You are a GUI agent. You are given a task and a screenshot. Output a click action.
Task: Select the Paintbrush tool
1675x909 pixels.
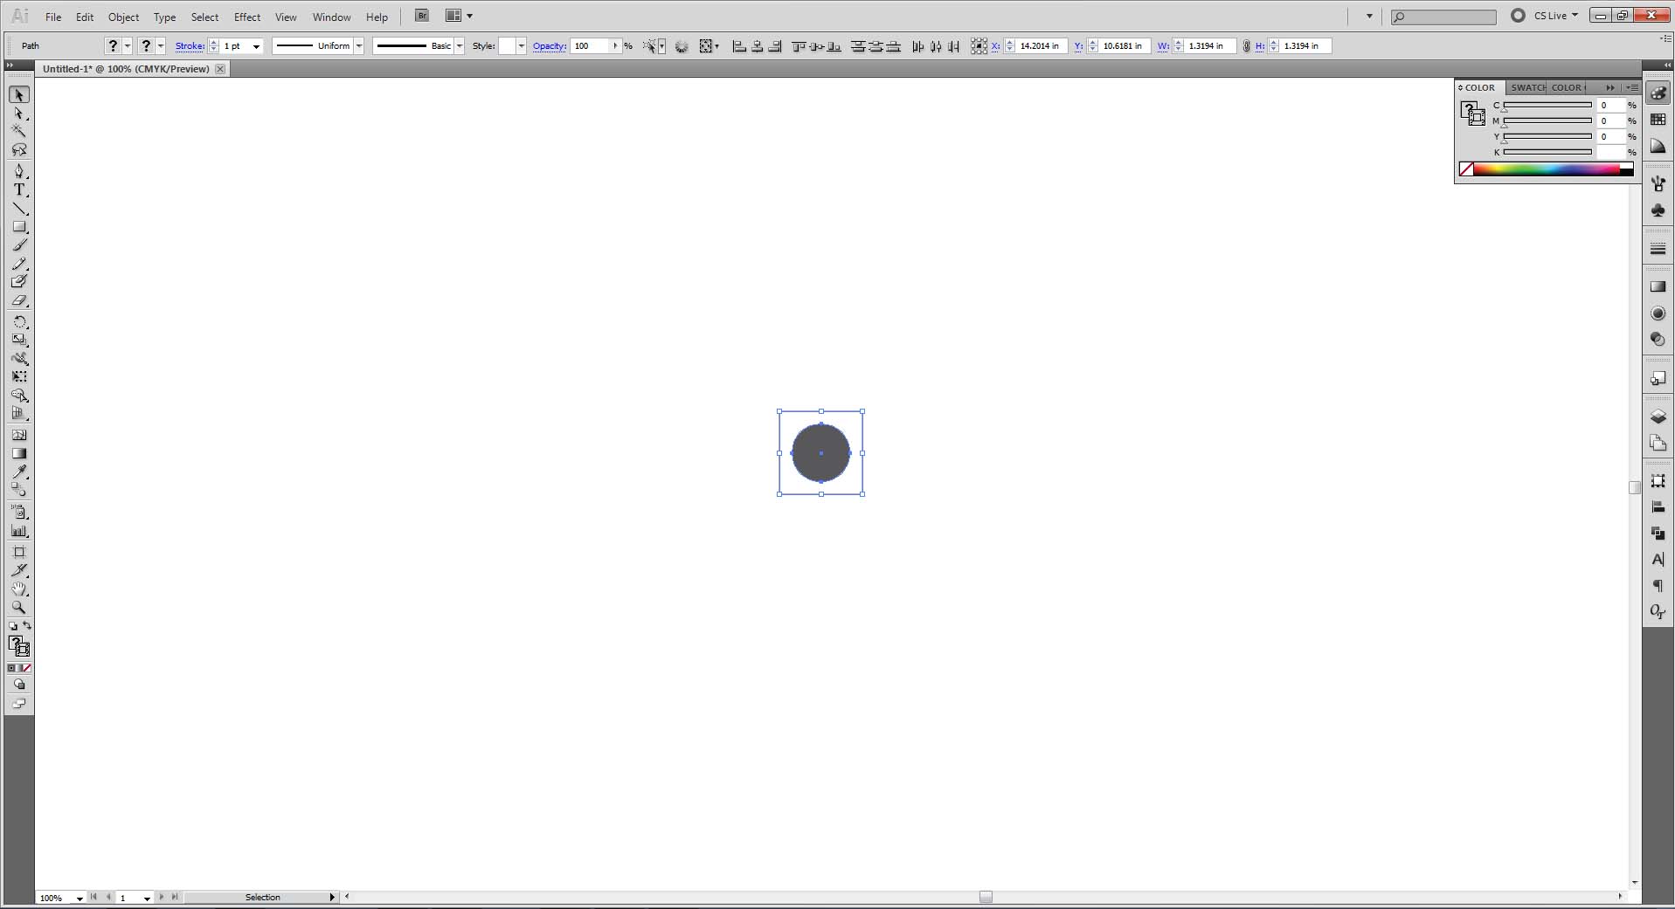coord(19,245)
